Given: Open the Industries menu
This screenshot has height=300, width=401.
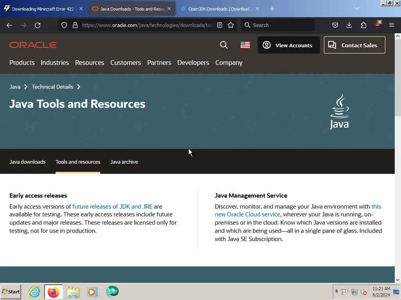Looking at the screenshot, I should pos(55,62).
